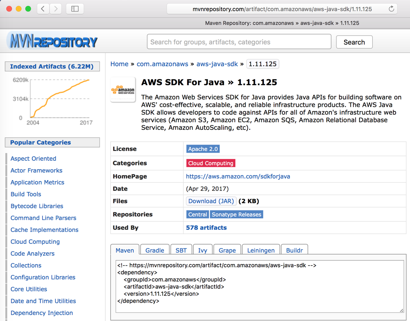Click the search field for artifacts
The image size is (410, 321).
click(239, 42)
